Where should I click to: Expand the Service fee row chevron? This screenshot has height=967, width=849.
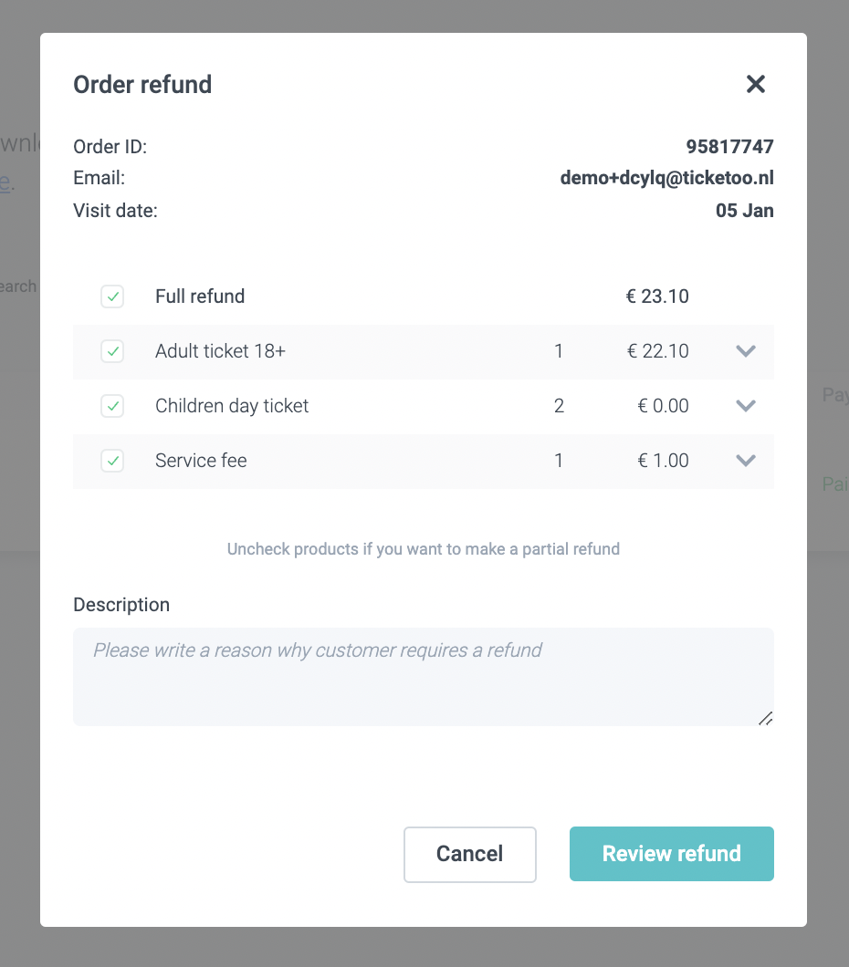tap(746, 461)
